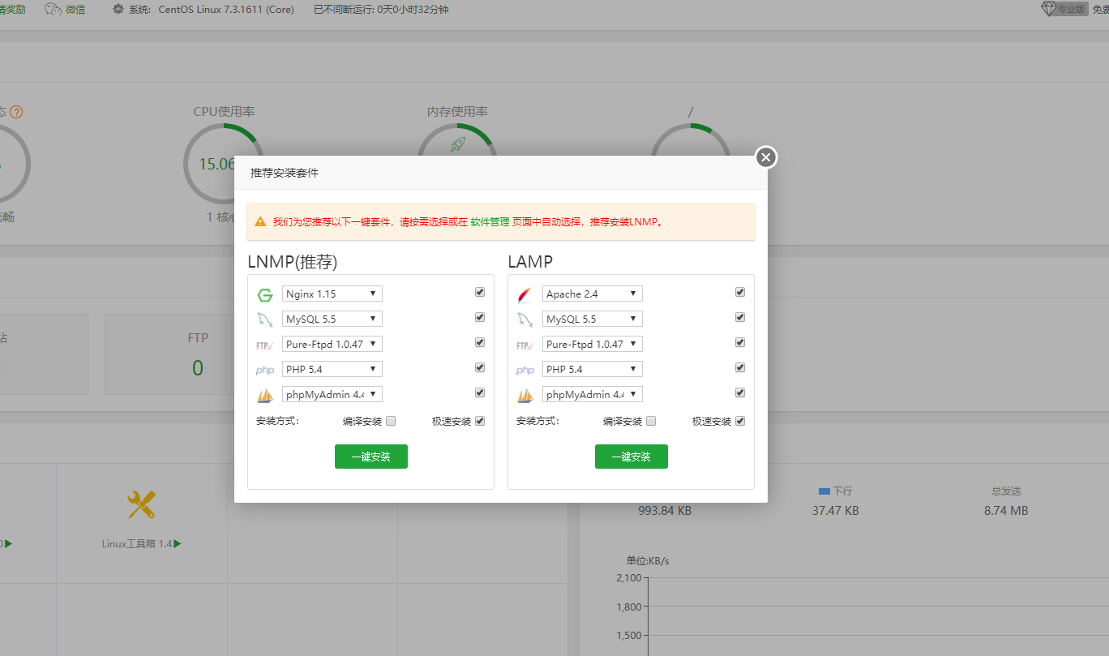Enable LNMP 编译安装 compile install checkbox

[x=391, y=421]
